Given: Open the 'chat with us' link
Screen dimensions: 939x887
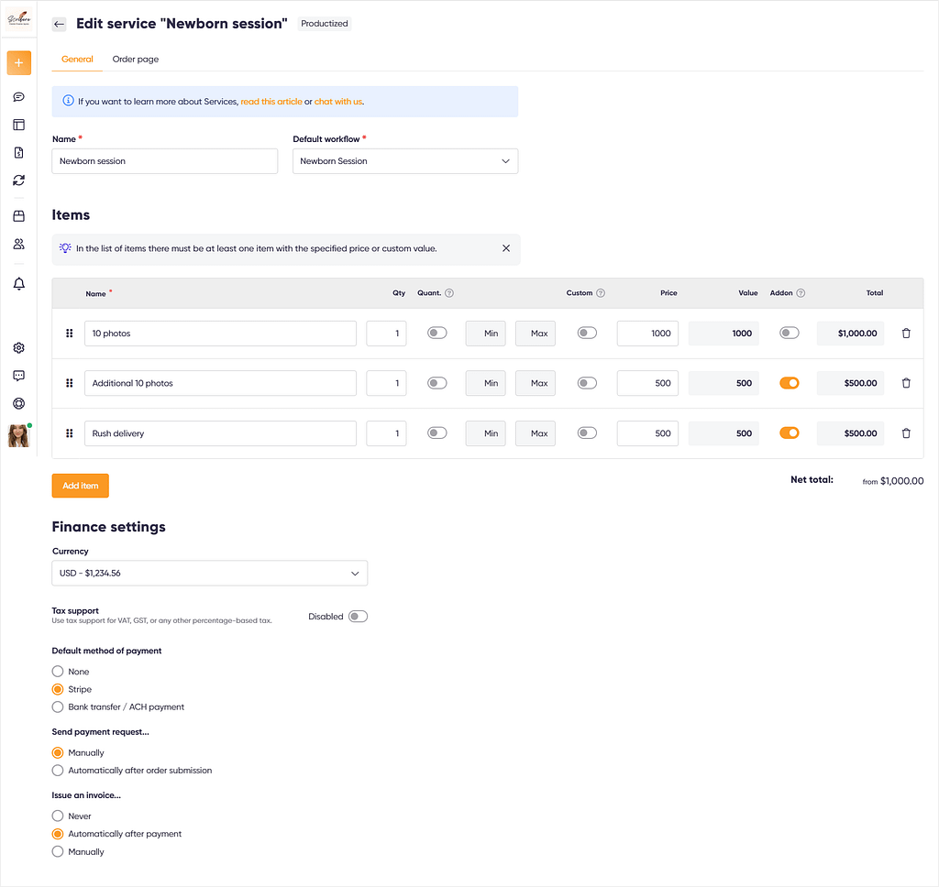Looking at the screenshot, I should coord(338,102).
